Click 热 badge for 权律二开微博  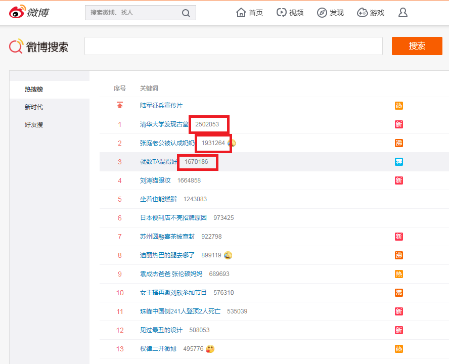pyautogui.click(x=398, y=349)
